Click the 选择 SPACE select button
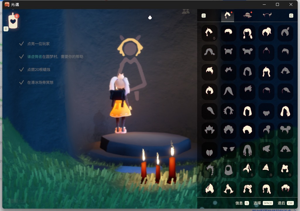This screenshot has width=300, height=211. pyautogui.click(x=263, y=203)
